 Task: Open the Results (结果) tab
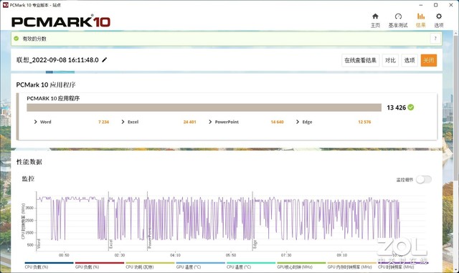click(421, 21)
